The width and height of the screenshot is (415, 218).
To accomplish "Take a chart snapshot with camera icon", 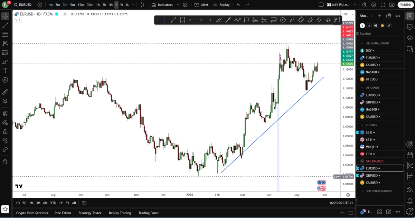I will click(x=392, y=5).
